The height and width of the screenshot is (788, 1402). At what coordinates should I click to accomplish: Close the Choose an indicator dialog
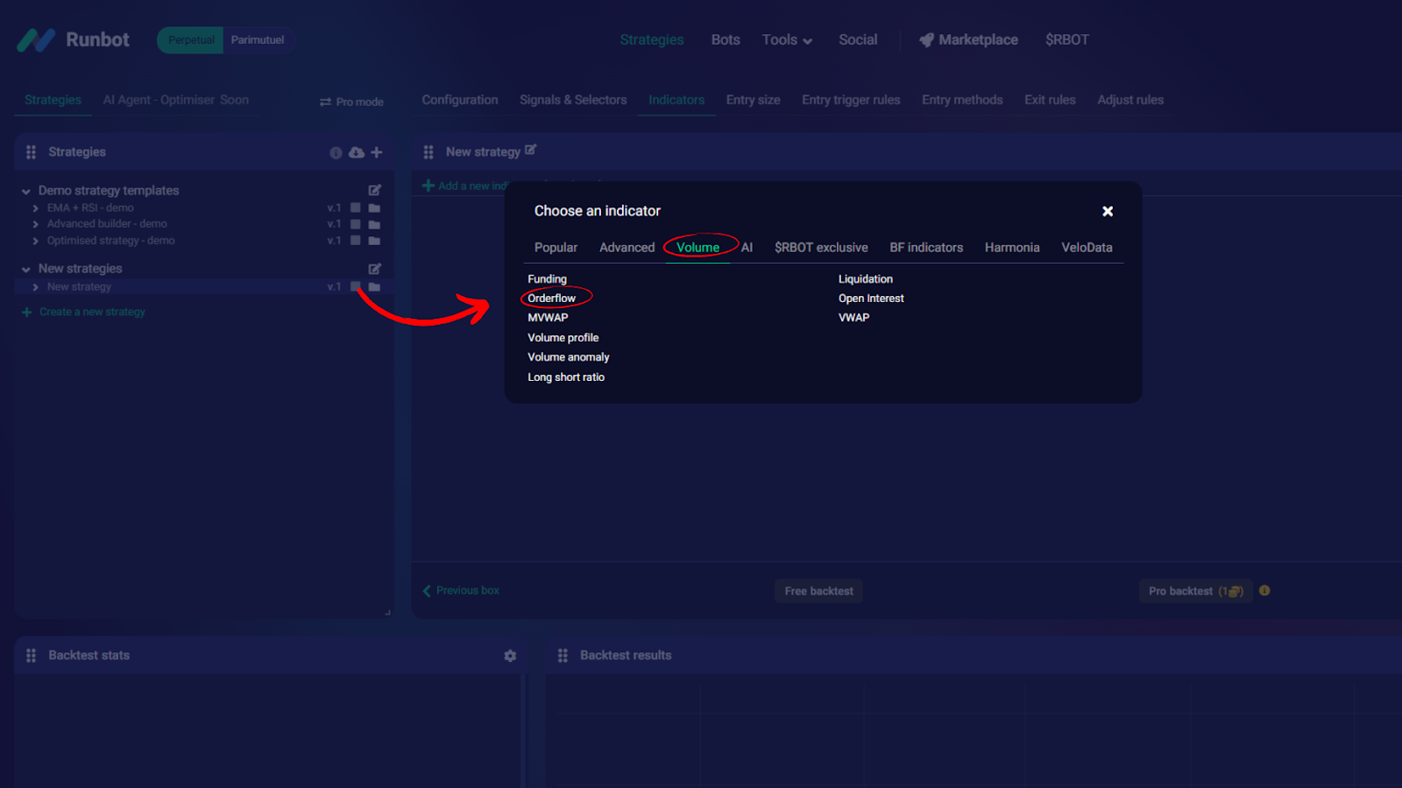pos(1108,211)
